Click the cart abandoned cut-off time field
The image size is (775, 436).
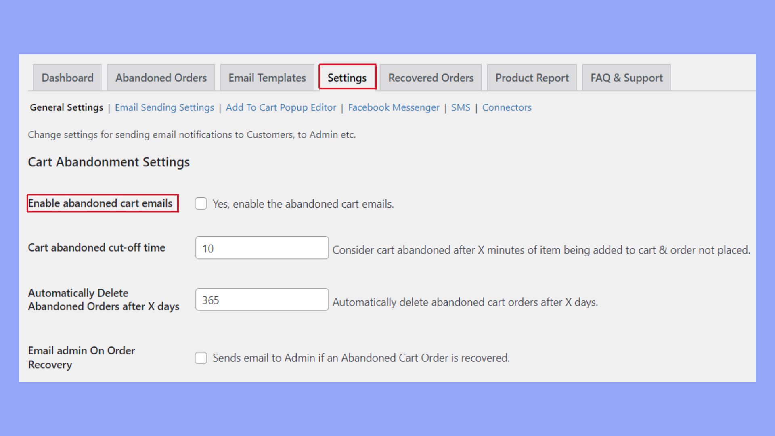(262, 247)
